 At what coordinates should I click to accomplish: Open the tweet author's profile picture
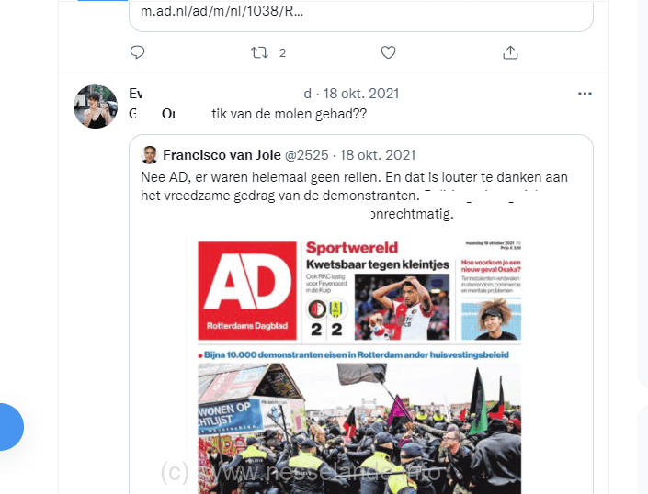(x=96, y=107)
